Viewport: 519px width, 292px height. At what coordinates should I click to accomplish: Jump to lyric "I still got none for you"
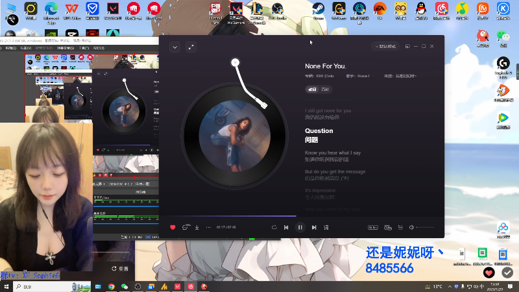click(x=328, y=110)
